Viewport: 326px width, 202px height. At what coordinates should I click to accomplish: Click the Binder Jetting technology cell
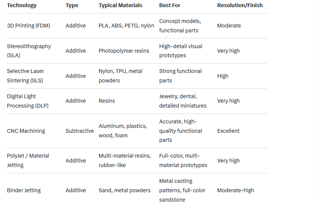24,190
